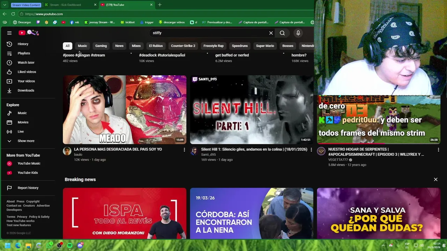Reload the page with the browser refresh button

tap(13, 14)
